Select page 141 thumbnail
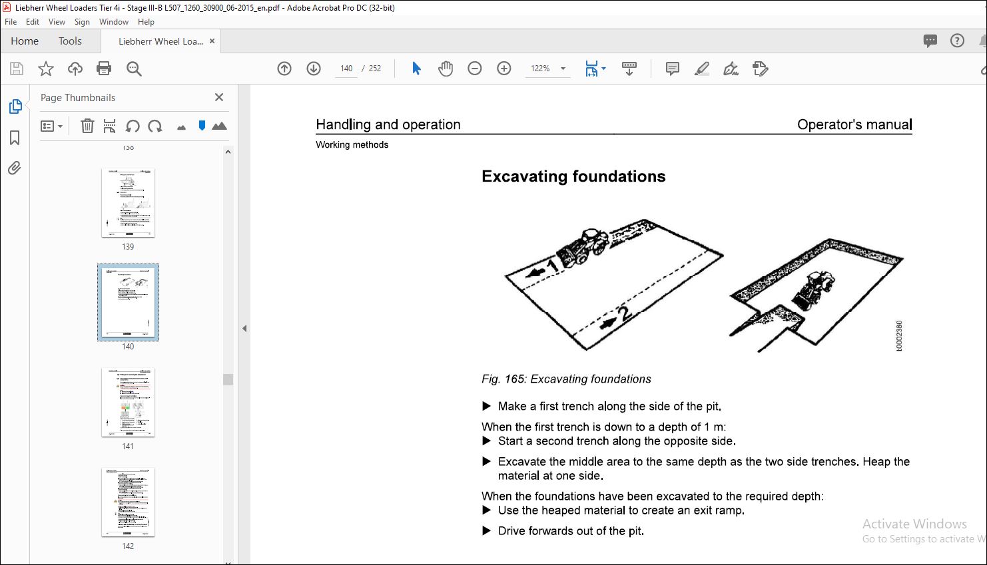The width and height of the screenshot is (987, 565). pyautogui.click(x=128, y=402)
